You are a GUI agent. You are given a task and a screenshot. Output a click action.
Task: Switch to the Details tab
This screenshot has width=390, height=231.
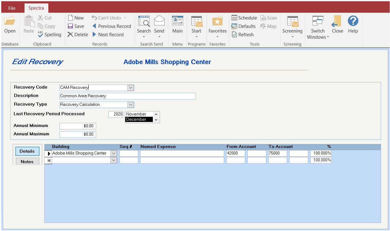27,151
